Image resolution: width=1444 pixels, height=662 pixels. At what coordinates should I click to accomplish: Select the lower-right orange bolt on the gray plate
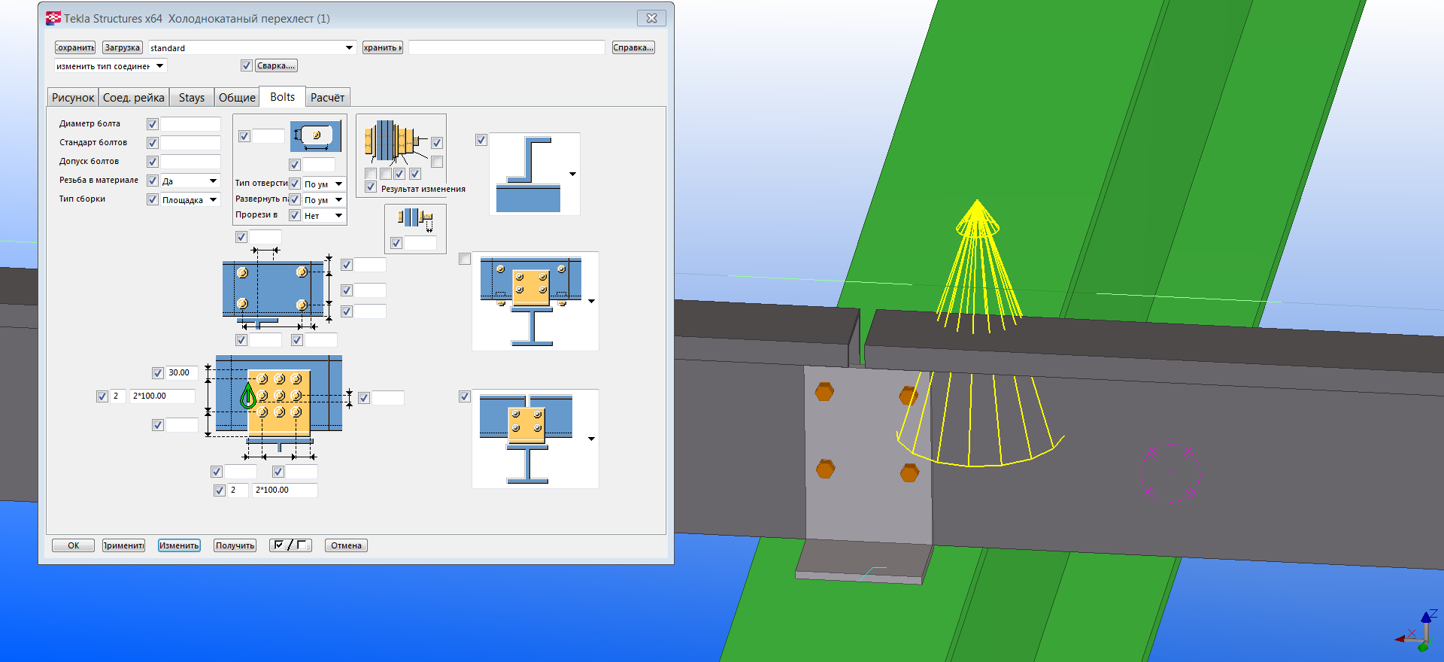tap(909, 472)
